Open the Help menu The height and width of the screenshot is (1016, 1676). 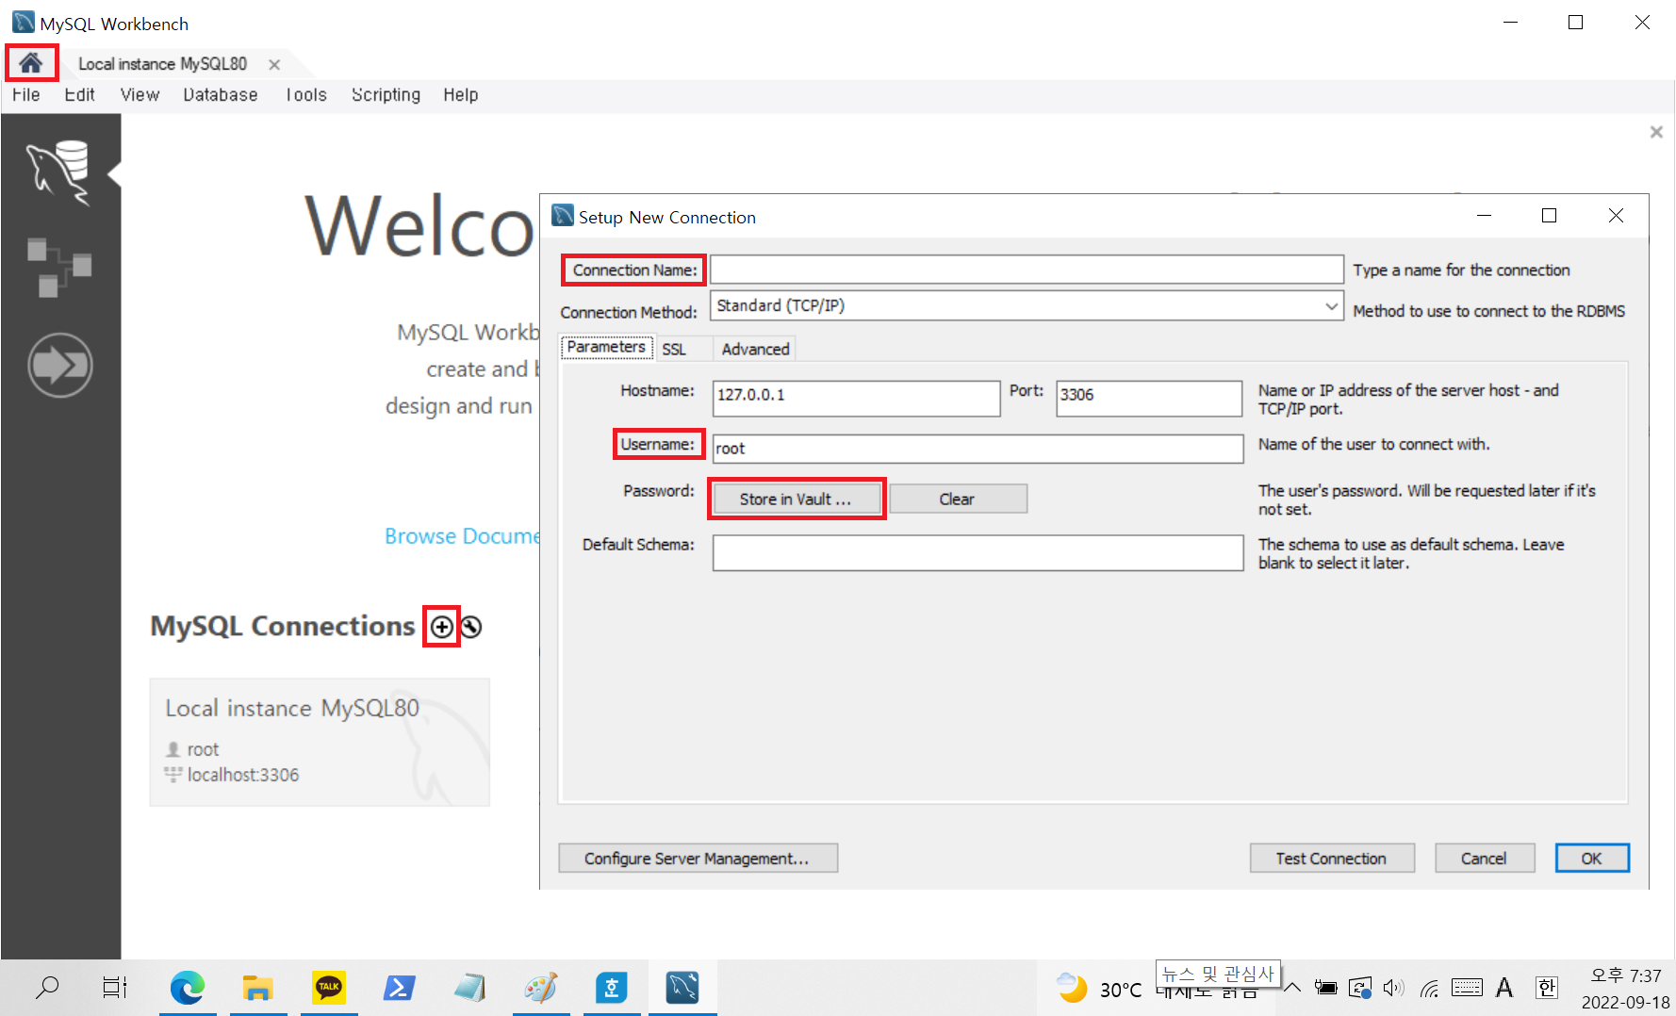pyautogui.click(x=461, y=95)
